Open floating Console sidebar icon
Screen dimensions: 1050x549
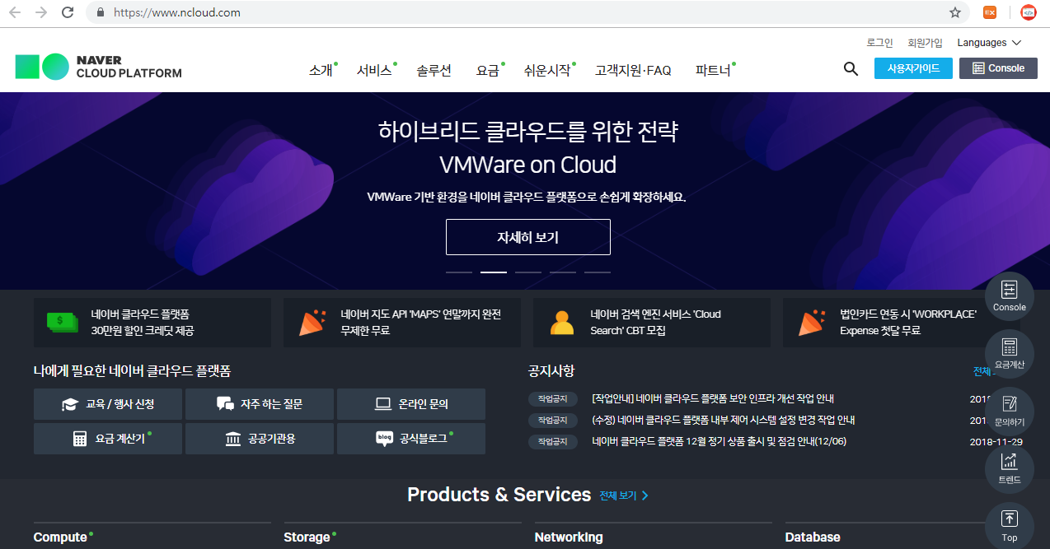click(x=1010, y=296)
